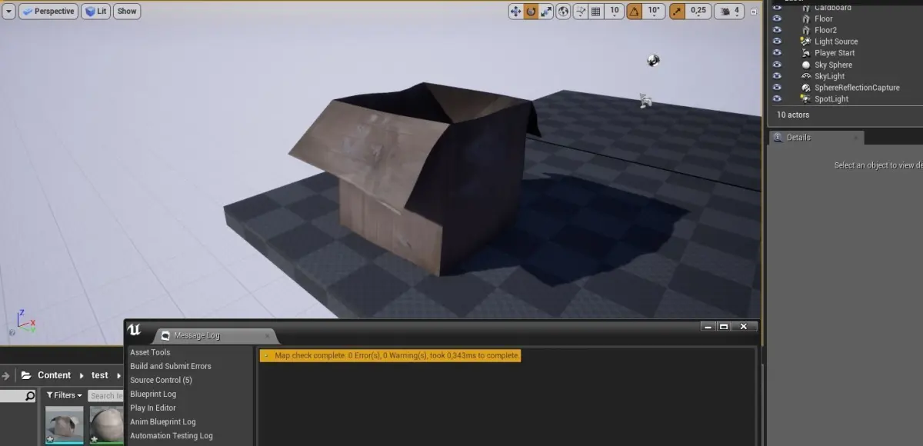Select Floor actor in outliner
This screenshot has height=446, width=923.
(824, 18)
